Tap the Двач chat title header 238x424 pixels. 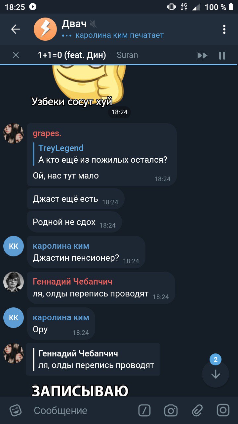(x=74, y=24)
